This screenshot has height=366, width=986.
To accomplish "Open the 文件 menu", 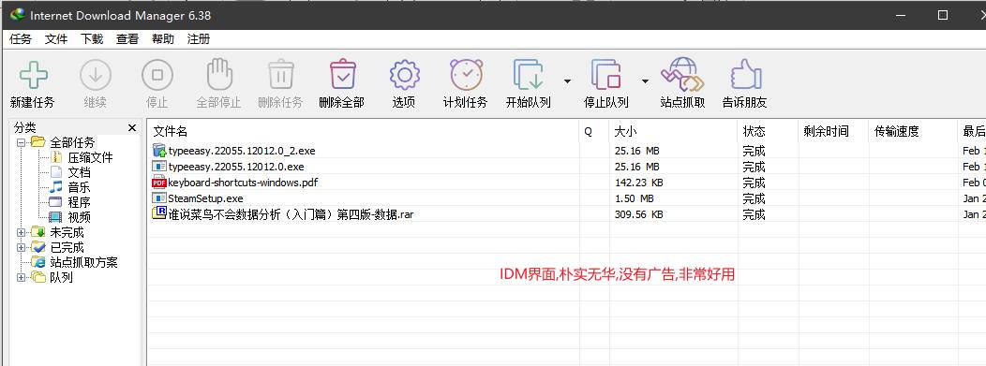I will (x=56, y=39).
